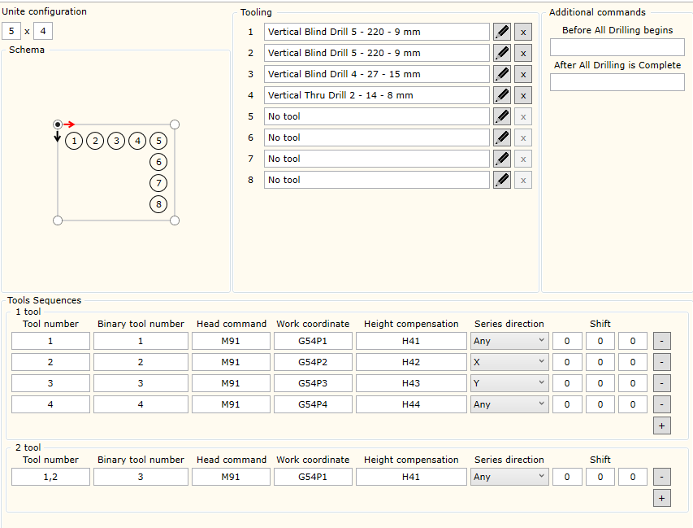This screenshot has width=693, height=528.
Task: Select the top-left origin corner radio
Action: (x=58, y=124)
